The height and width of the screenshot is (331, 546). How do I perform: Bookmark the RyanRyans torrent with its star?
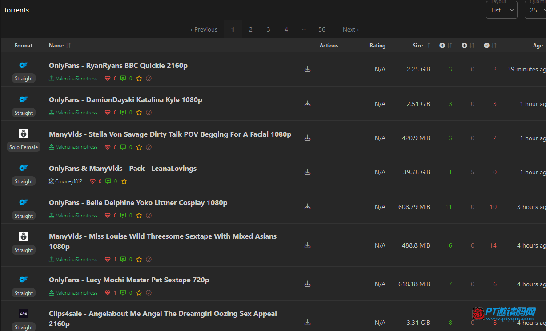pos(139,79)
